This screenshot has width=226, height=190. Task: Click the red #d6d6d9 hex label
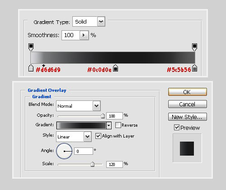pyautogui.click(x=48, y=70)
